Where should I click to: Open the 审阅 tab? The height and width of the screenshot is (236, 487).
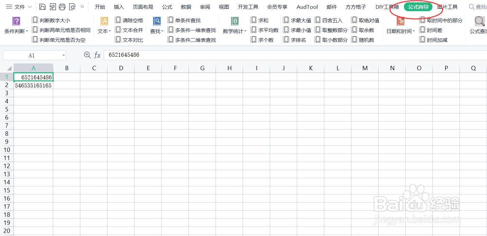205,7
